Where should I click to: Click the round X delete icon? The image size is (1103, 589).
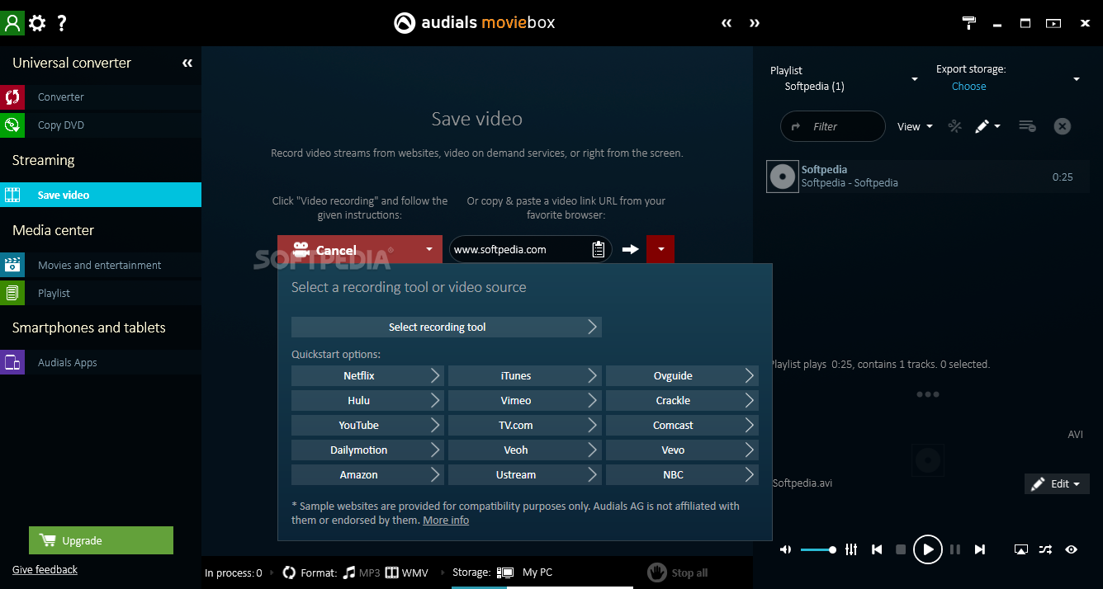1063,126
